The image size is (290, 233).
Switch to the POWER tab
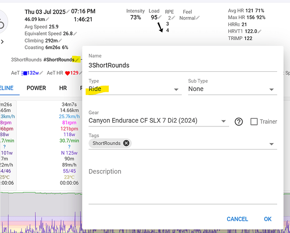[x=36, y=88]
